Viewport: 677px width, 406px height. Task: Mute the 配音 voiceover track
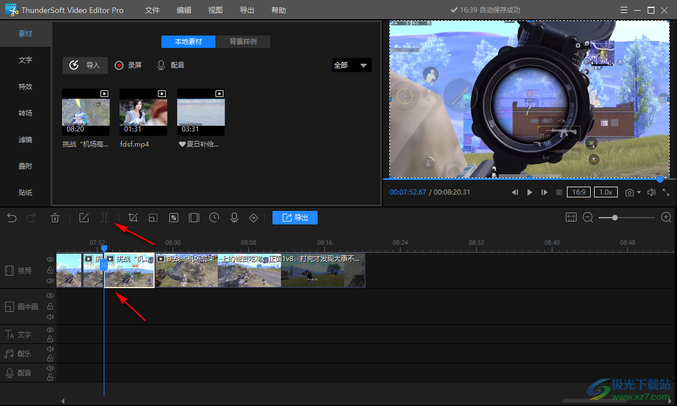click(50, 368)
